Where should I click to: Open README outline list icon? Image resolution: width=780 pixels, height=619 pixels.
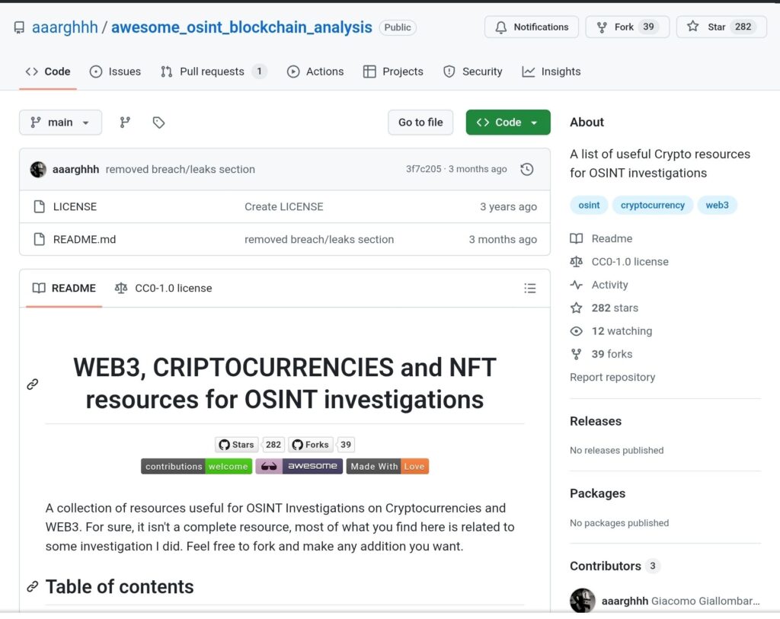coord(530,289)
